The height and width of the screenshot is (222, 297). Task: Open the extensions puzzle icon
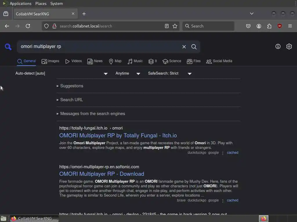[x=269, y=26]
